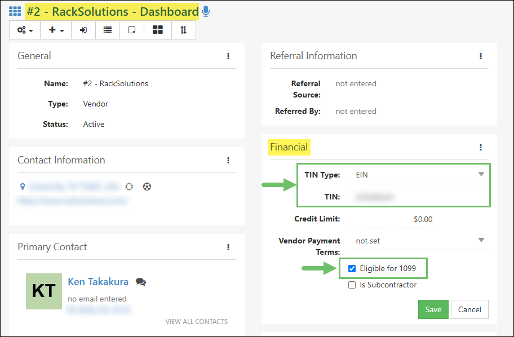Click the '#2 - RackSolutions - Dashboard' title
The height and width of the screenshot is (337, 514).
[113, 11]
